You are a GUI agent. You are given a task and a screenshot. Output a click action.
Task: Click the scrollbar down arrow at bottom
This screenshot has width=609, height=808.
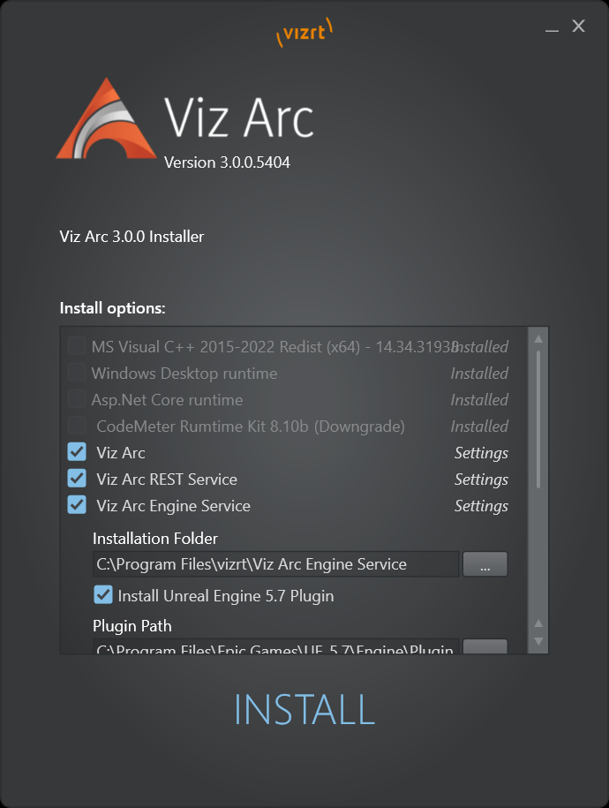coord(538,642)
